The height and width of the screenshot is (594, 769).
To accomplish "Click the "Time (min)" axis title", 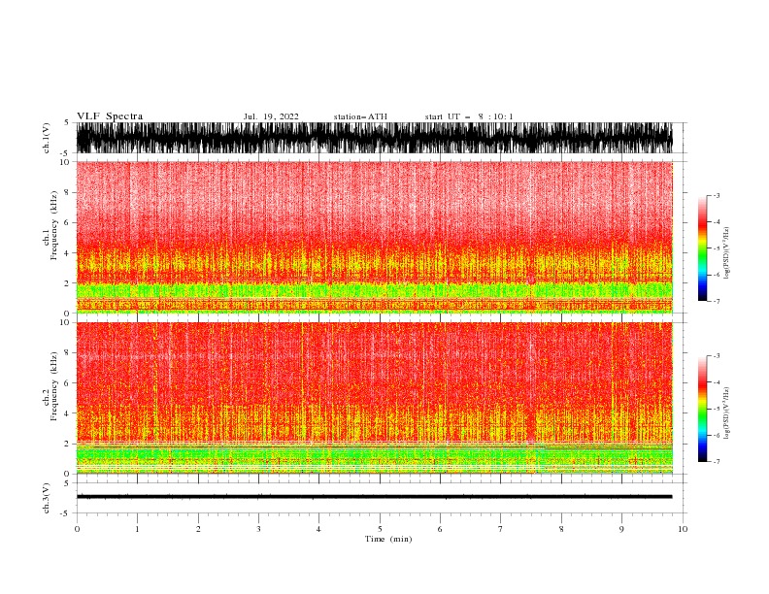I will pos(388,539).
